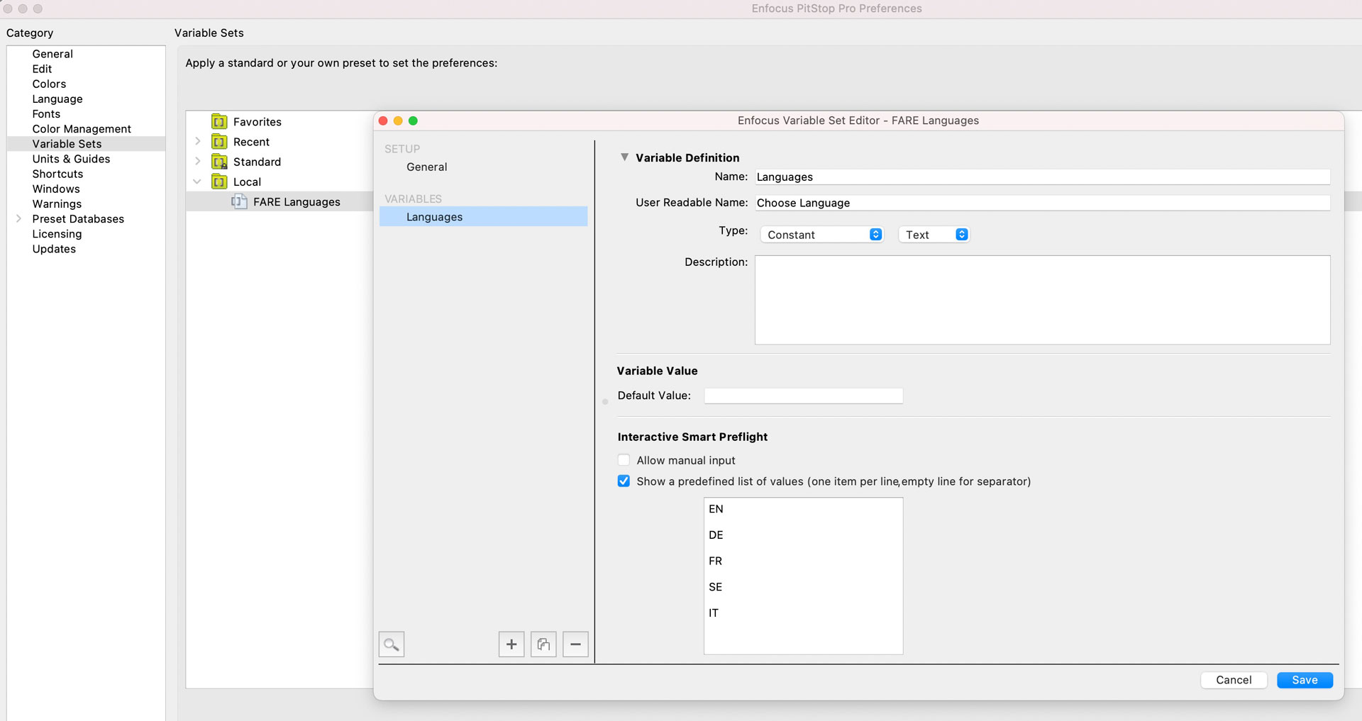1362x721 pixels.
Task: Click the Local folder icon
Action: (220, 182)
